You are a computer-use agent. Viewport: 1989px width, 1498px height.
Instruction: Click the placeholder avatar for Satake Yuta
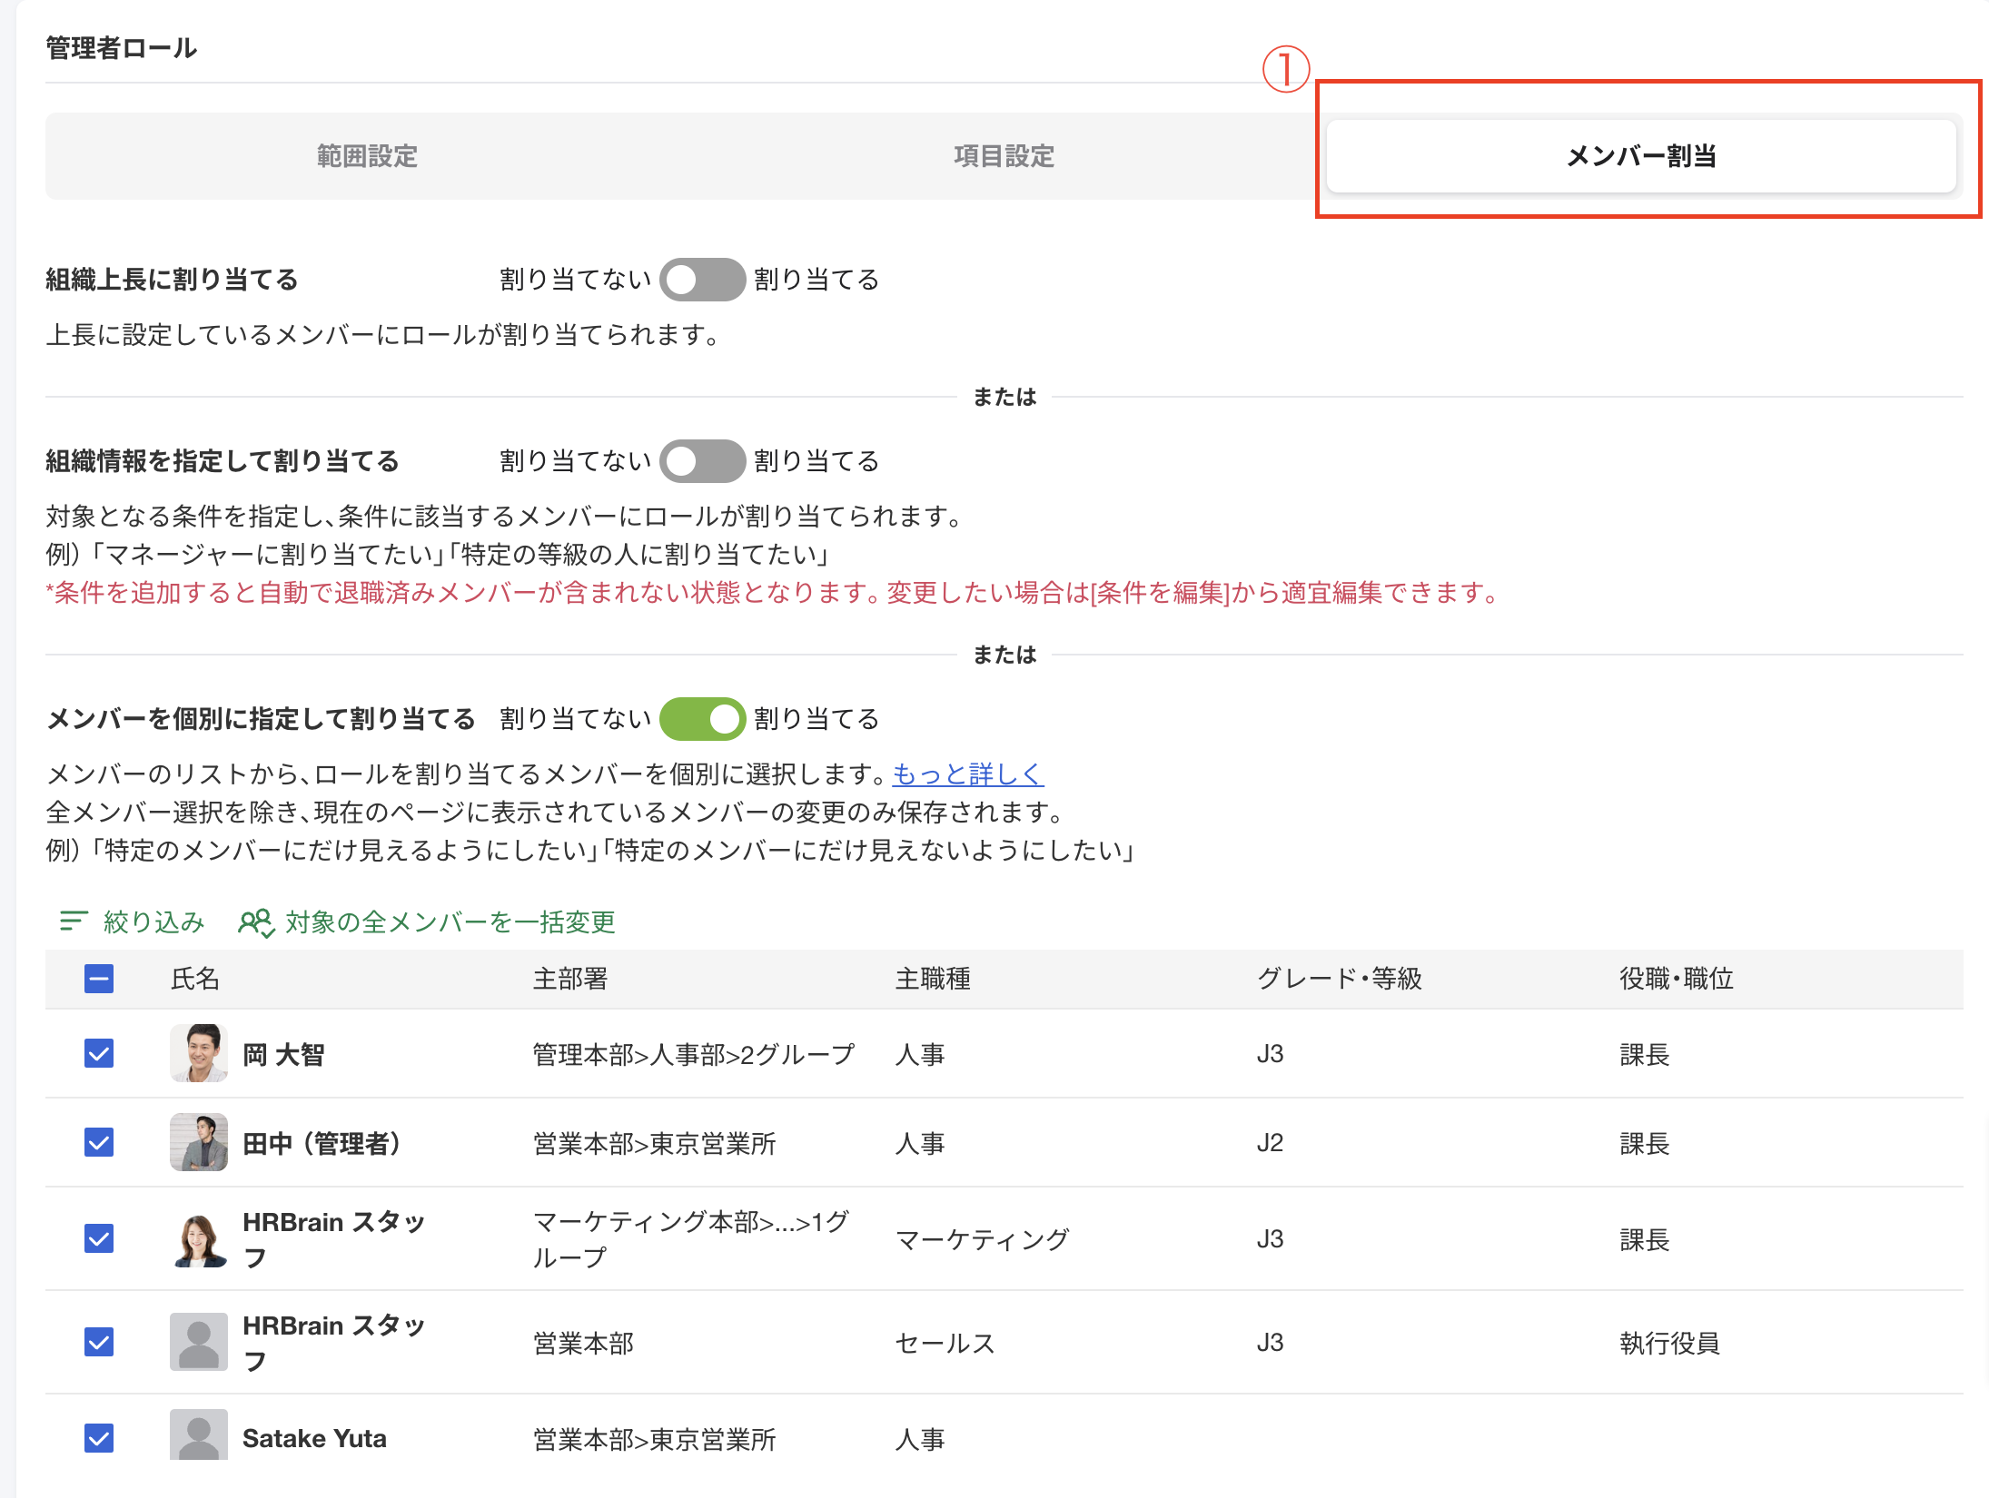point(198,1437)
